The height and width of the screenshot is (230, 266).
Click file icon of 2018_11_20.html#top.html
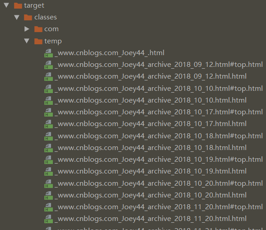[48, 207]
